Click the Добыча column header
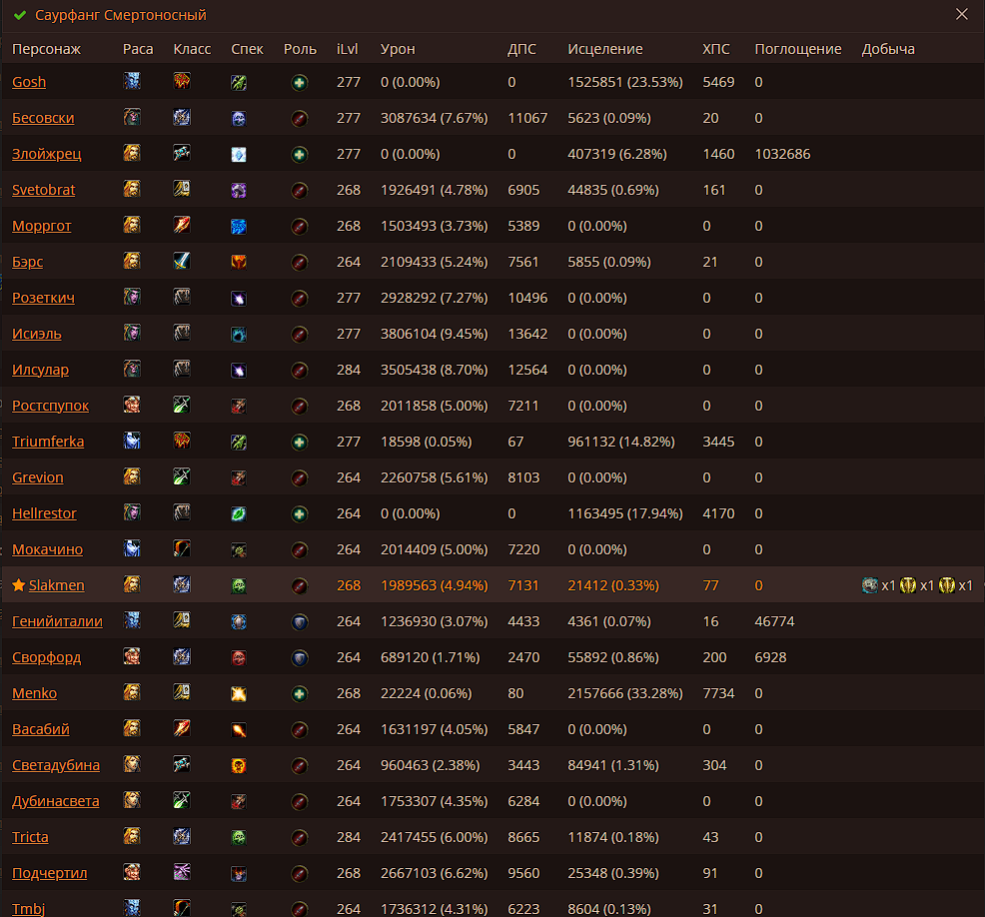Image resolution: width=985 pixels, height=917 pixels. click(x=887, y=49)
